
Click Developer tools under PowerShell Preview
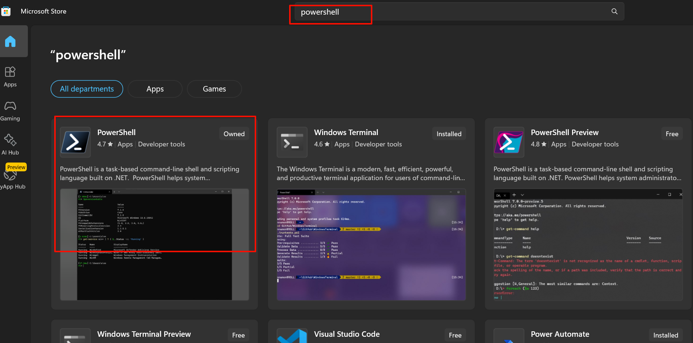point(595,144)
